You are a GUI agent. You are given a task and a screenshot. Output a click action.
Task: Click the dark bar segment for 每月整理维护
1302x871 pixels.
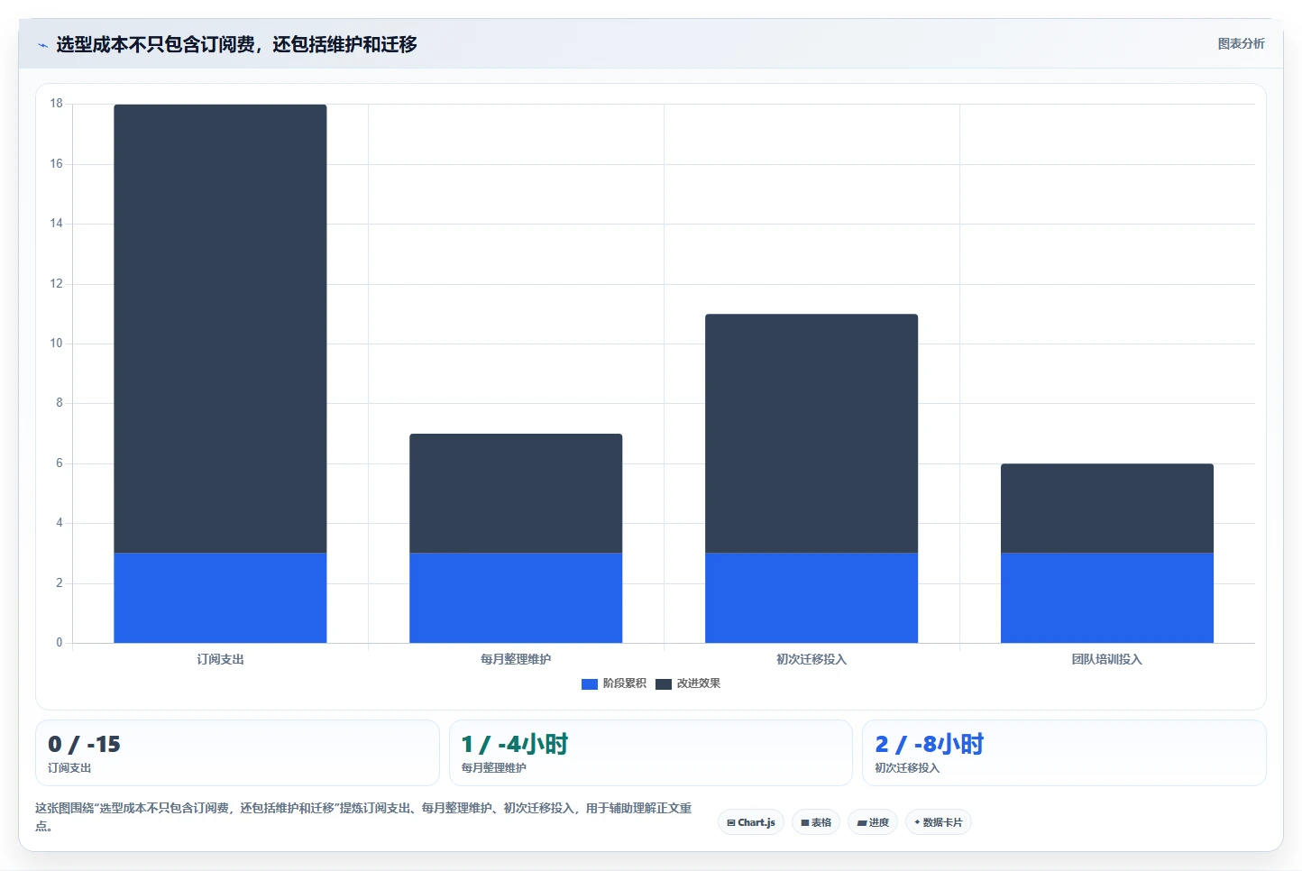click(516, 493)
